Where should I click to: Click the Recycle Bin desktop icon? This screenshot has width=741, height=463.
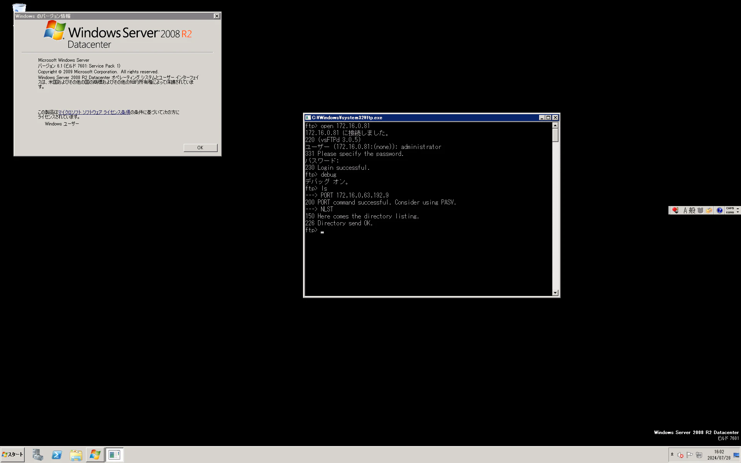pos(19,8)
